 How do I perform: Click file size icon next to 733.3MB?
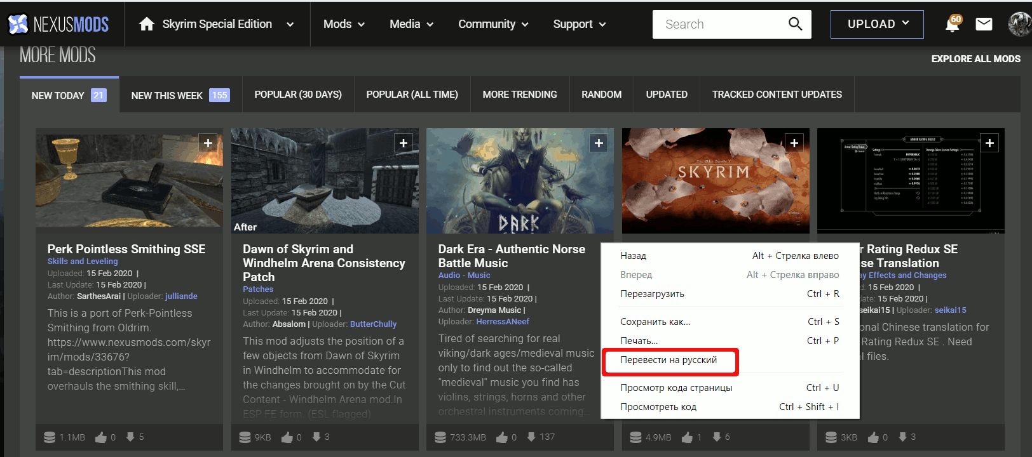[440, 437]
